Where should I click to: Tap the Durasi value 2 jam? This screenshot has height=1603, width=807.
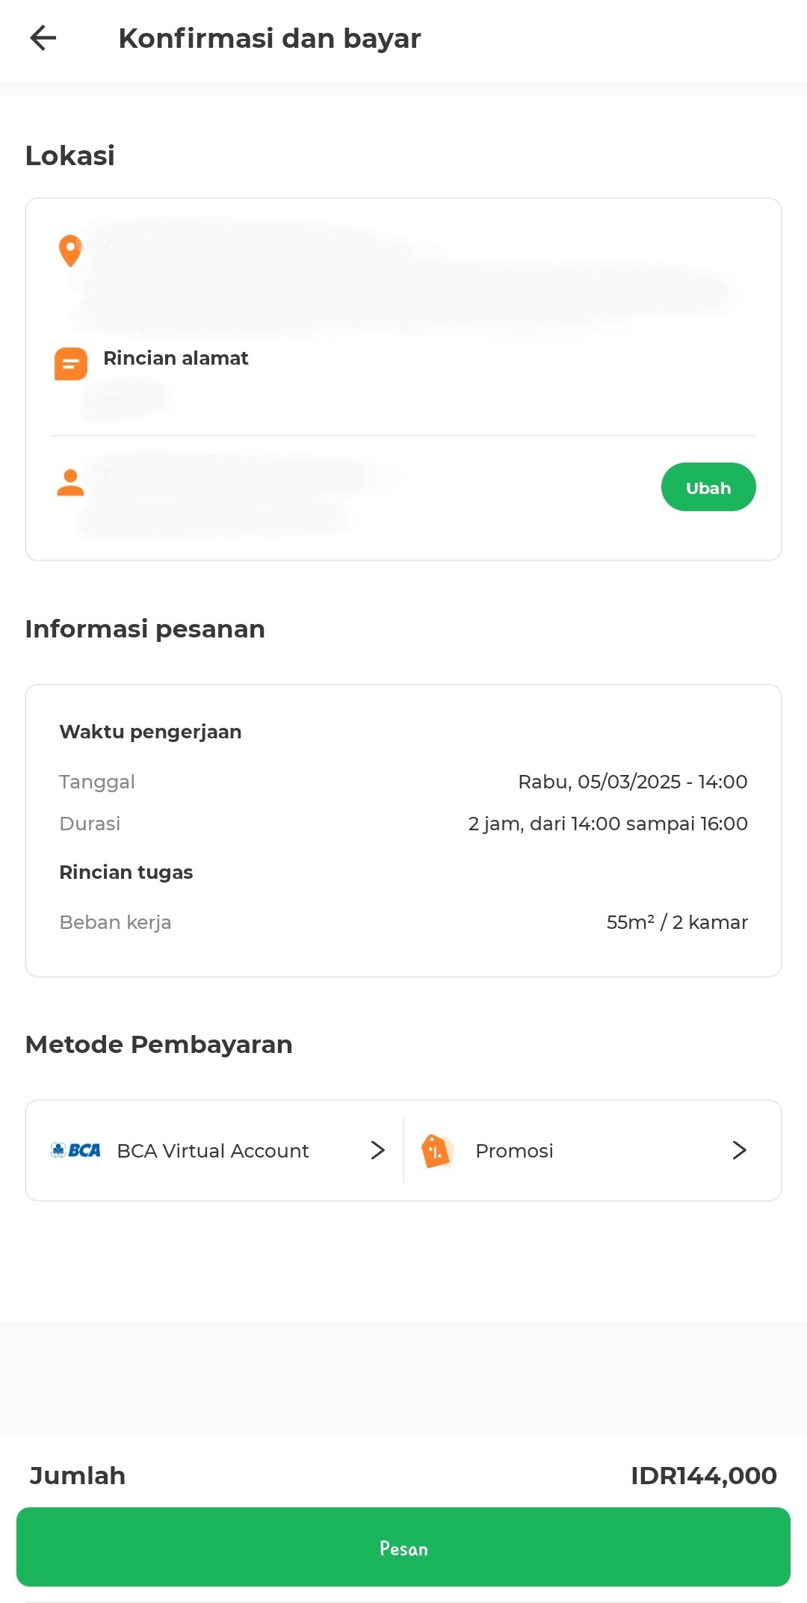(607, 824)
